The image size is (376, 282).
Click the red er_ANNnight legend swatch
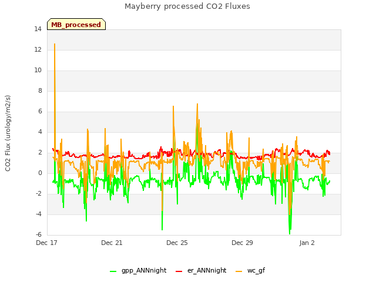click(179, 271)
